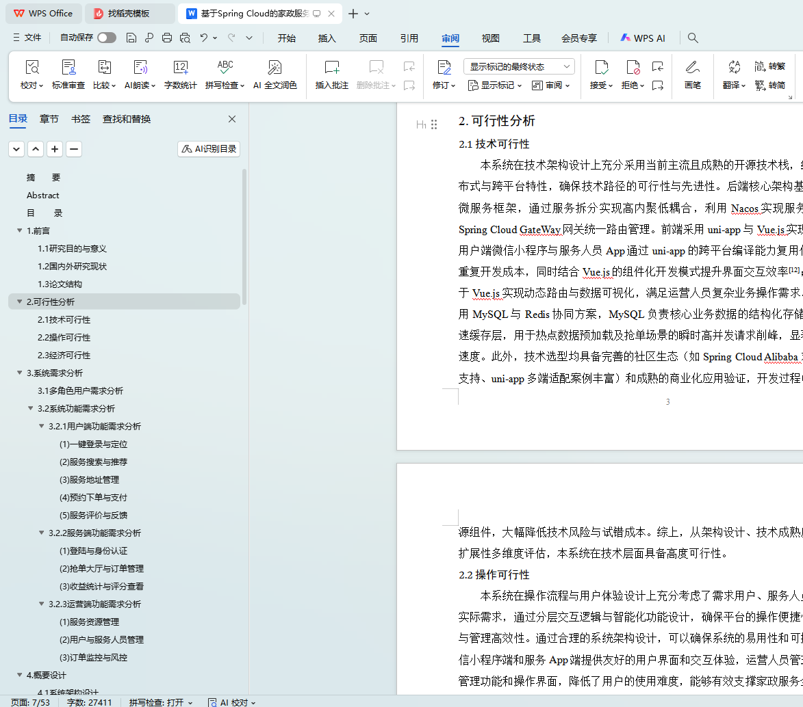Click the 翻译 translate icon
The height and width of the screenshot is (707, 803).
pos(734,67)
